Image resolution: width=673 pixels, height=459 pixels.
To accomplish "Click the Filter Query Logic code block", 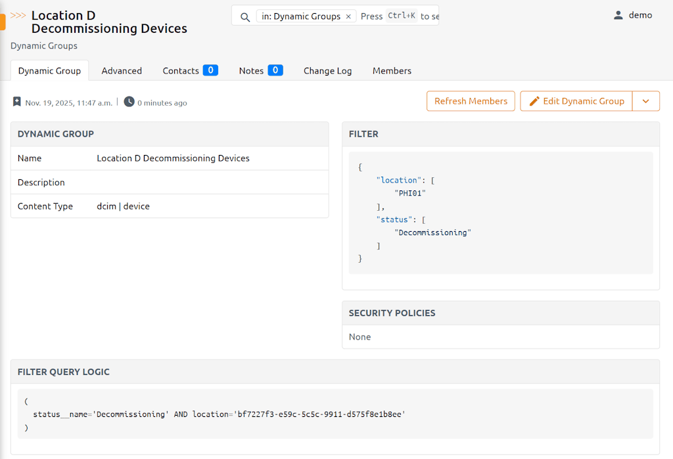I will pos(335,414).
